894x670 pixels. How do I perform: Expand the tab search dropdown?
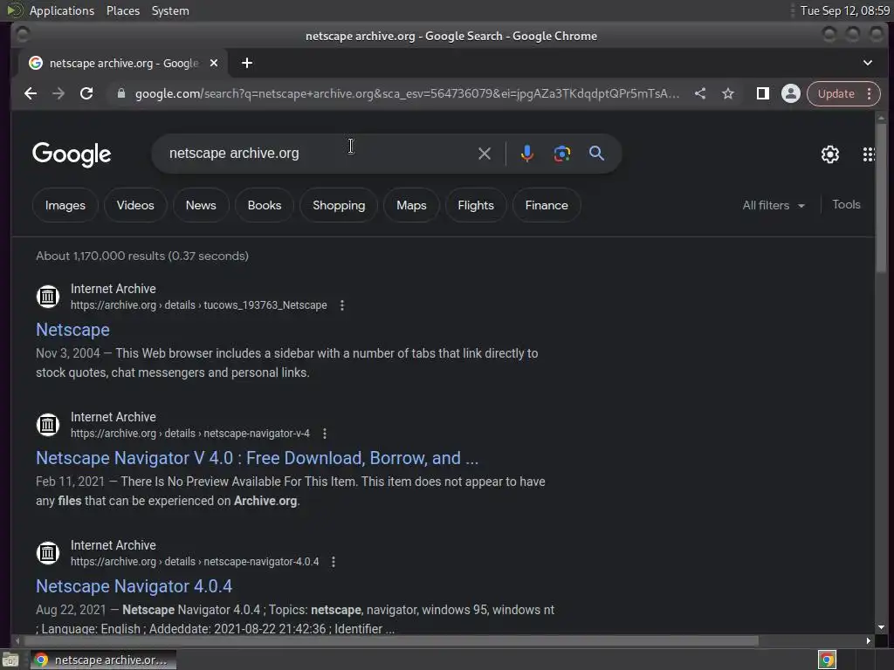[868, 63]
